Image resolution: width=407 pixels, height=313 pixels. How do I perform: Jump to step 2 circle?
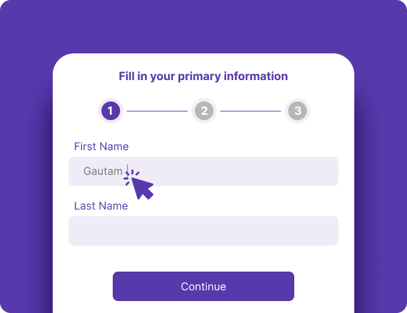(204, 111)
